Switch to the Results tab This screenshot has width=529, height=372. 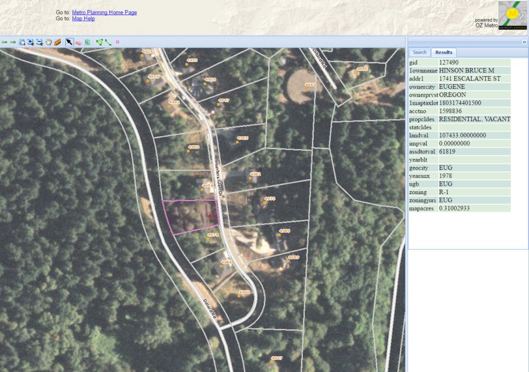pos(444,52)
